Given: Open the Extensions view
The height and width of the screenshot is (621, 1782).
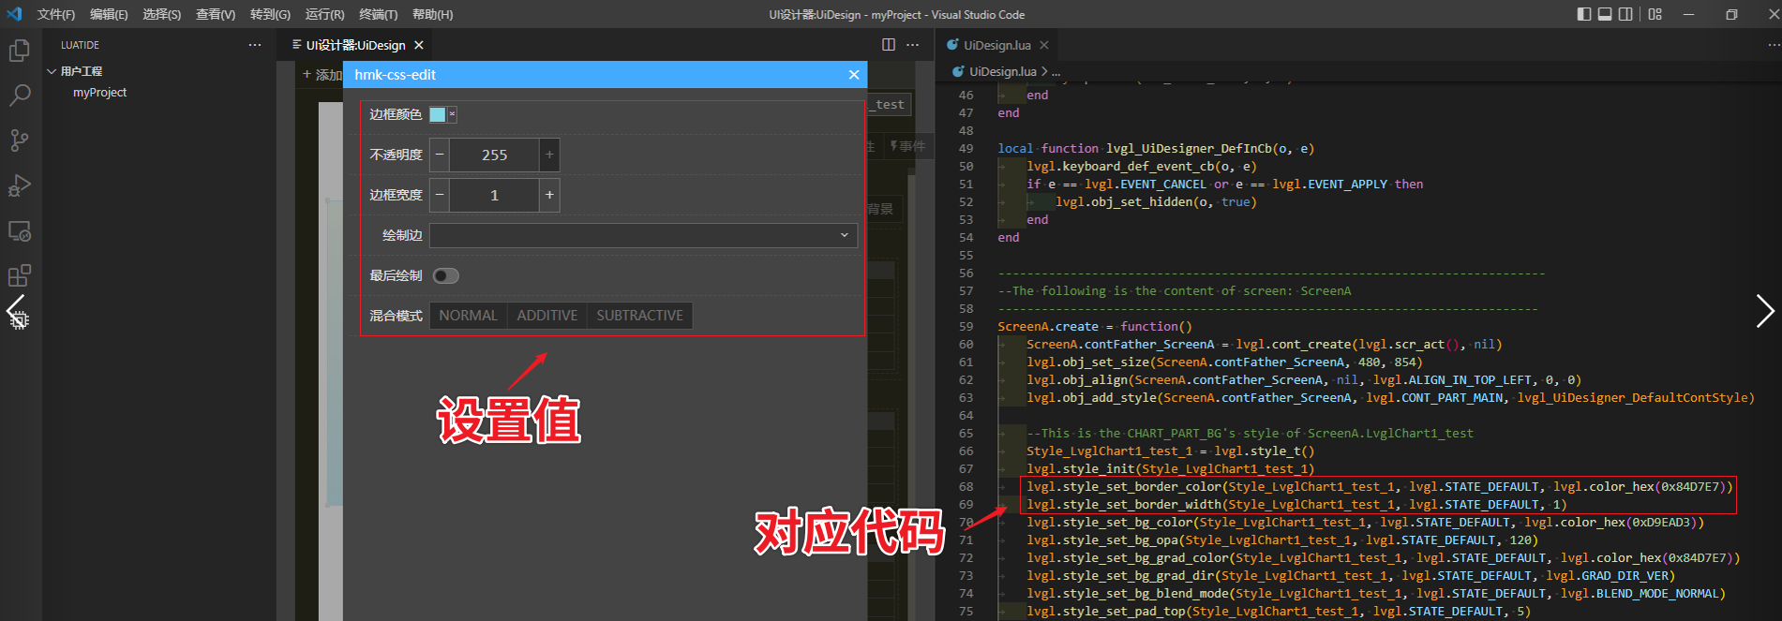Looking at the screenshot, I should pos(20,275).
